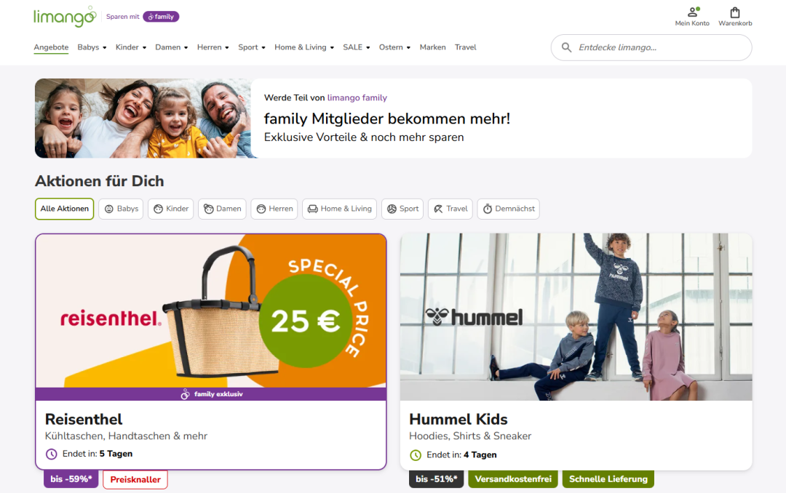This screenshot has height=493, width=786.
Task: Select the Alle Aktionen filter
Action: click(65, 209)
